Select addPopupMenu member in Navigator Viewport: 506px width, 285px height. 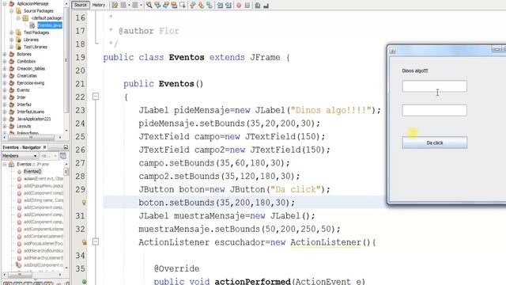coord(43,186)
